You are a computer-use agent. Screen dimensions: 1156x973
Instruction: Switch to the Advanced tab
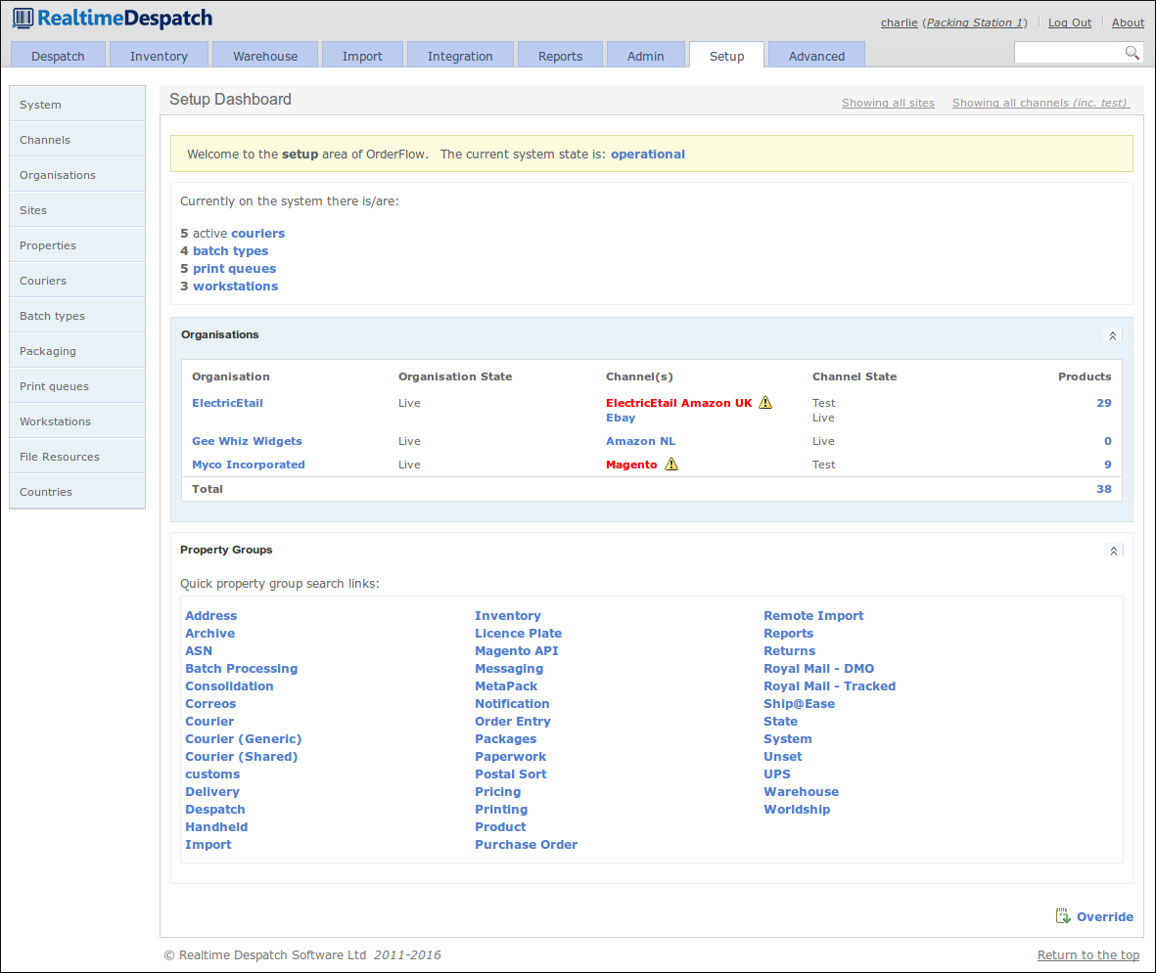[x=817, y=55]
